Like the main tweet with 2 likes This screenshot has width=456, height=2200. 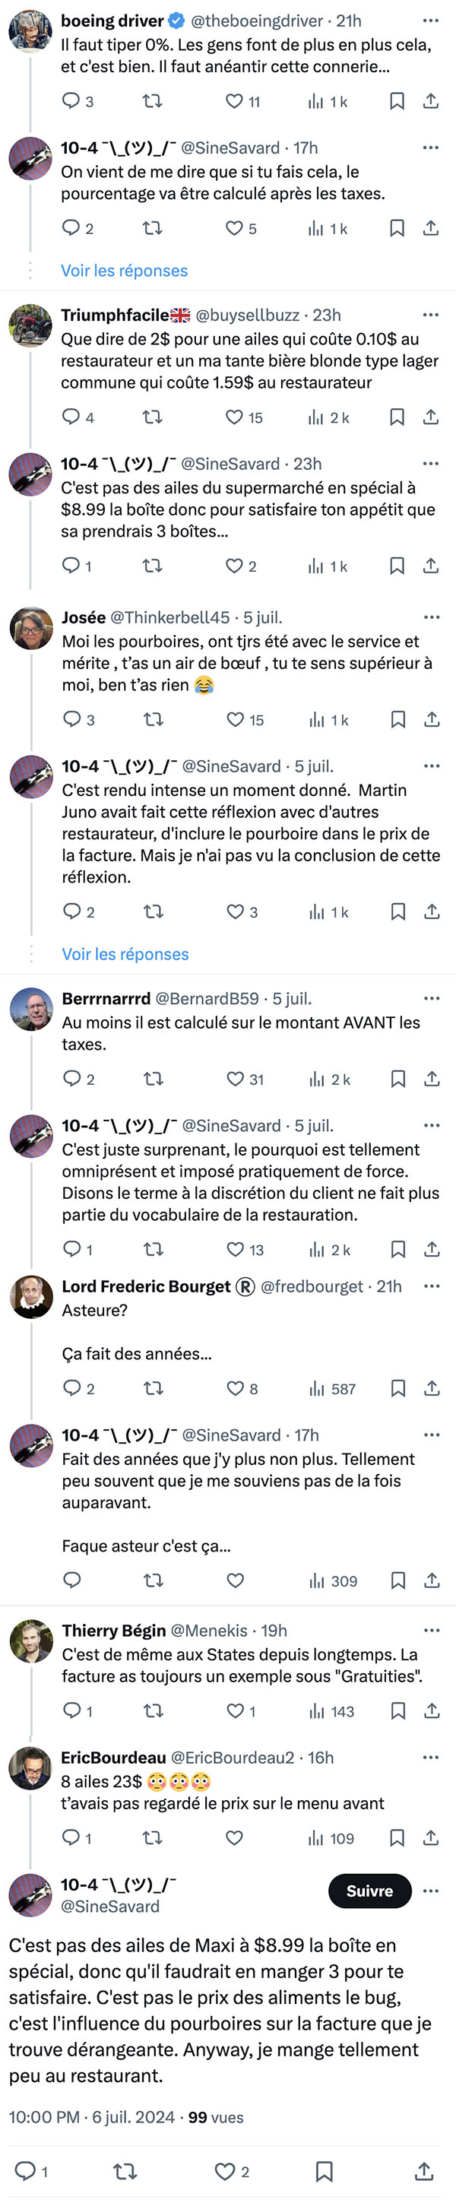click(231, 2171)
